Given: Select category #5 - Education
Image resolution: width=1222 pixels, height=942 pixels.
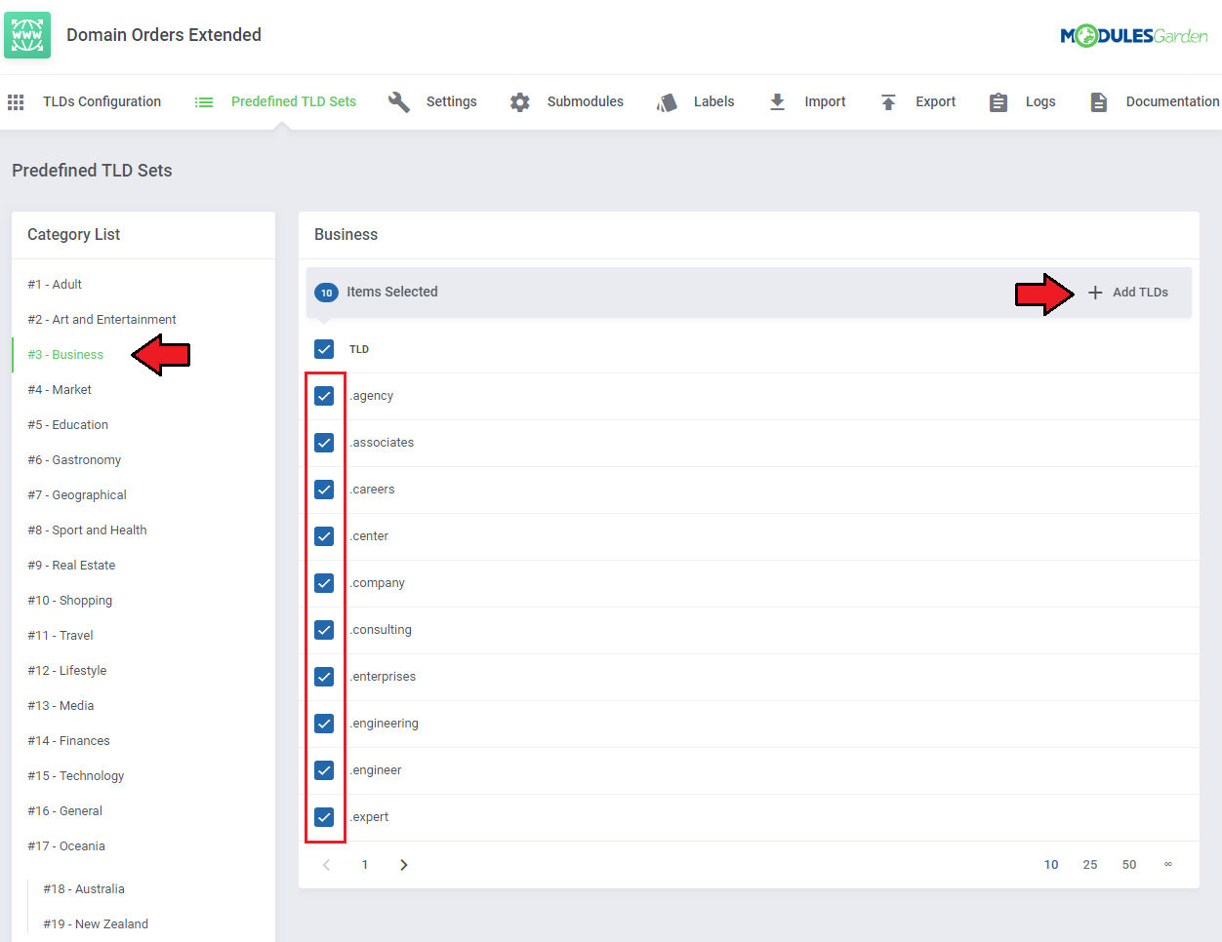Looking at the screenshot, I should click(67, 425).
